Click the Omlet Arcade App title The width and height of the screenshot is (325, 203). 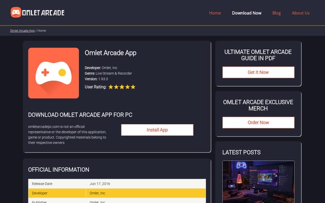[111, 53]
